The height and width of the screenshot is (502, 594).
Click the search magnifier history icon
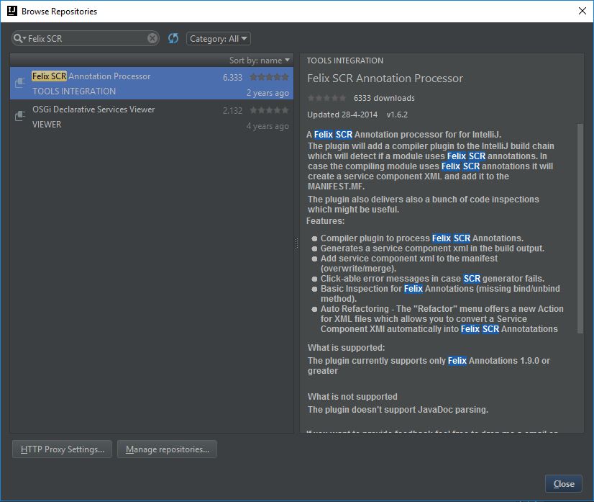(19, 38)
